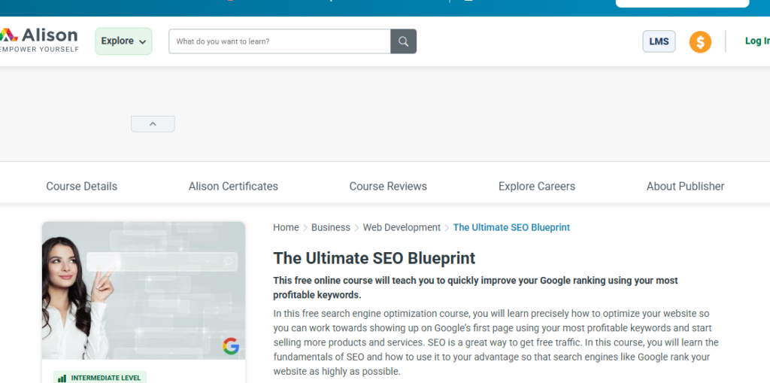
Task: Open the Explore Careers tab
Action: [x=537, y=187]
